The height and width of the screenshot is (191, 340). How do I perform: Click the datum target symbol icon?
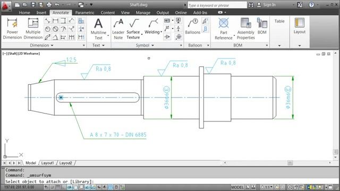tap(178, 37)
